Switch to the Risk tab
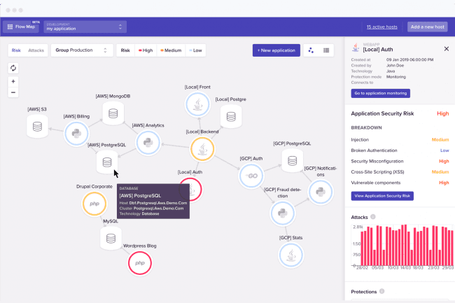The image size is (455, 303). [16, 50]
